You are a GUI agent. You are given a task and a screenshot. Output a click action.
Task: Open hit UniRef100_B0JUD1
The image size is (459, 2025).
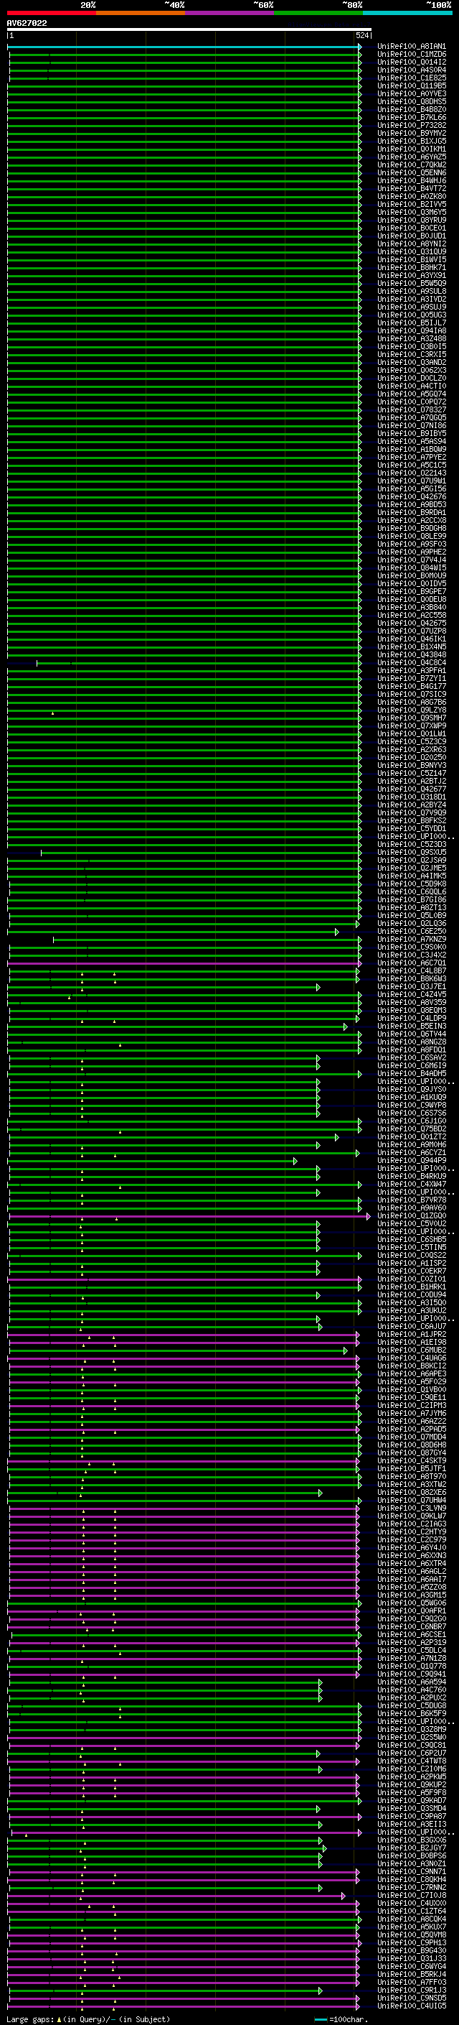pos(412,236)
